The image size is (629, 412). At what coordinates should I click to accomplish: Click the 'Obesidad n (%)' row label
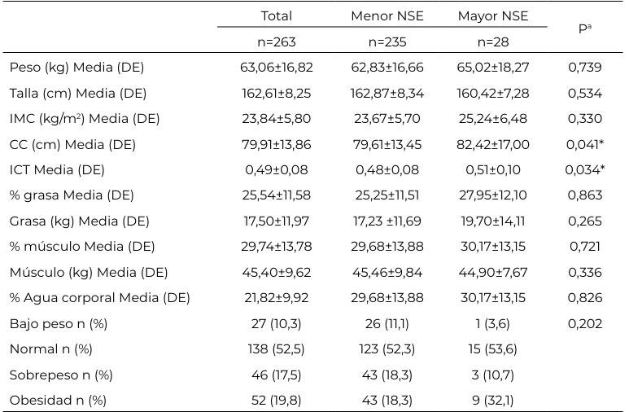click(58, 400)
